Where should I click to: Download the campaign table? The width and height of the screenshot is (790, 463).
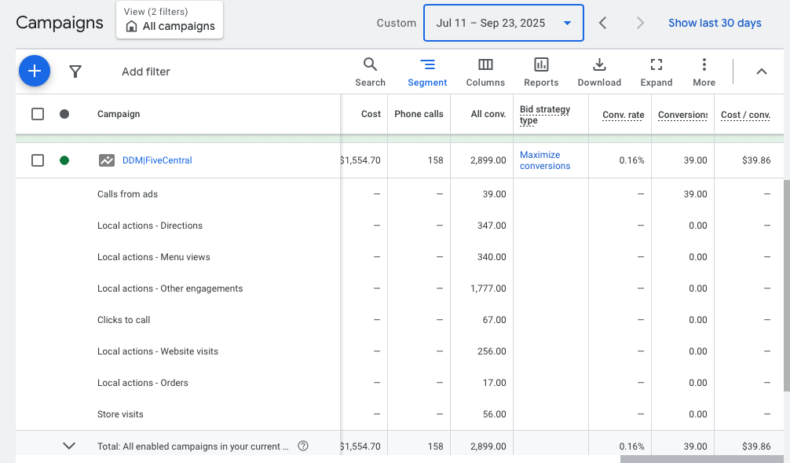[599, 72]
